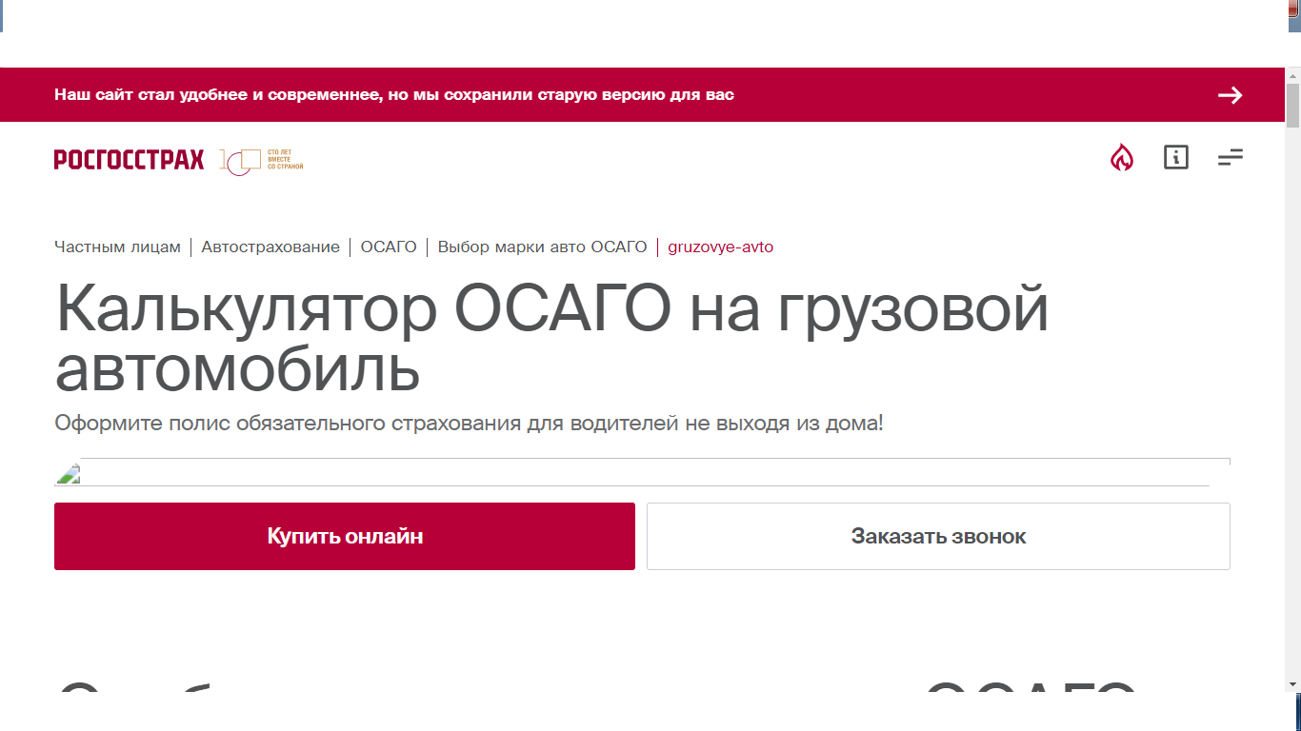Click the scrollbar up arrow
The image size is (1301, 731).
tap(1292, 75)
